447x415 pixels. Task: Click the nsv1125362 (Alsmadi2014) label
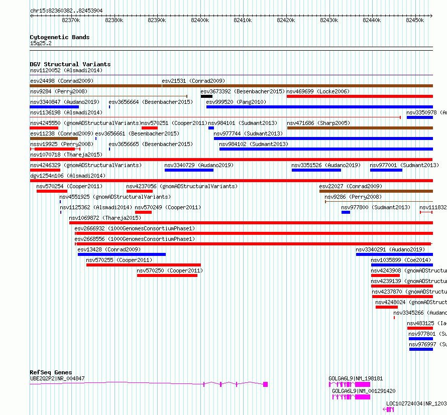(96, 207)
